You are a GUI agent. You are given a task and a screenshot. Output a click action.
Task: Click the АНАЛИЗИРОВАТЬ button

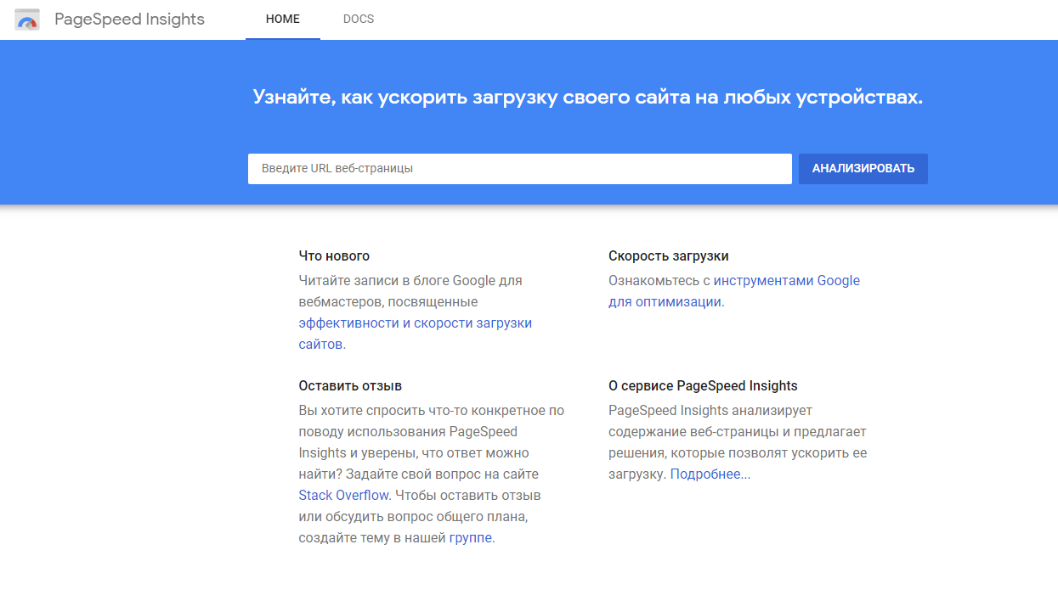coord(863,169)
